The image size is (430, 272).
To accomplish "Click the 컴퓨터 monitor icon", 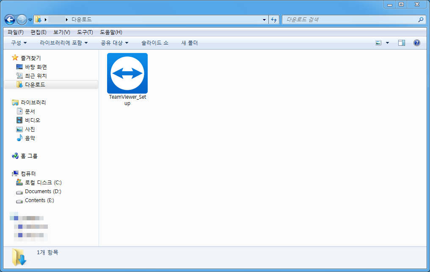I will [15, 173].
